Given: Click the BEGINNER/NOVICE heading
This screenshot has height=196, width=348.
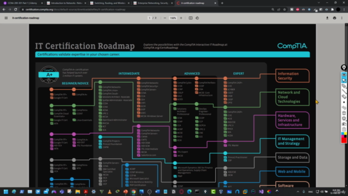Looking at the screenshot, I should (x=75, y=83).
